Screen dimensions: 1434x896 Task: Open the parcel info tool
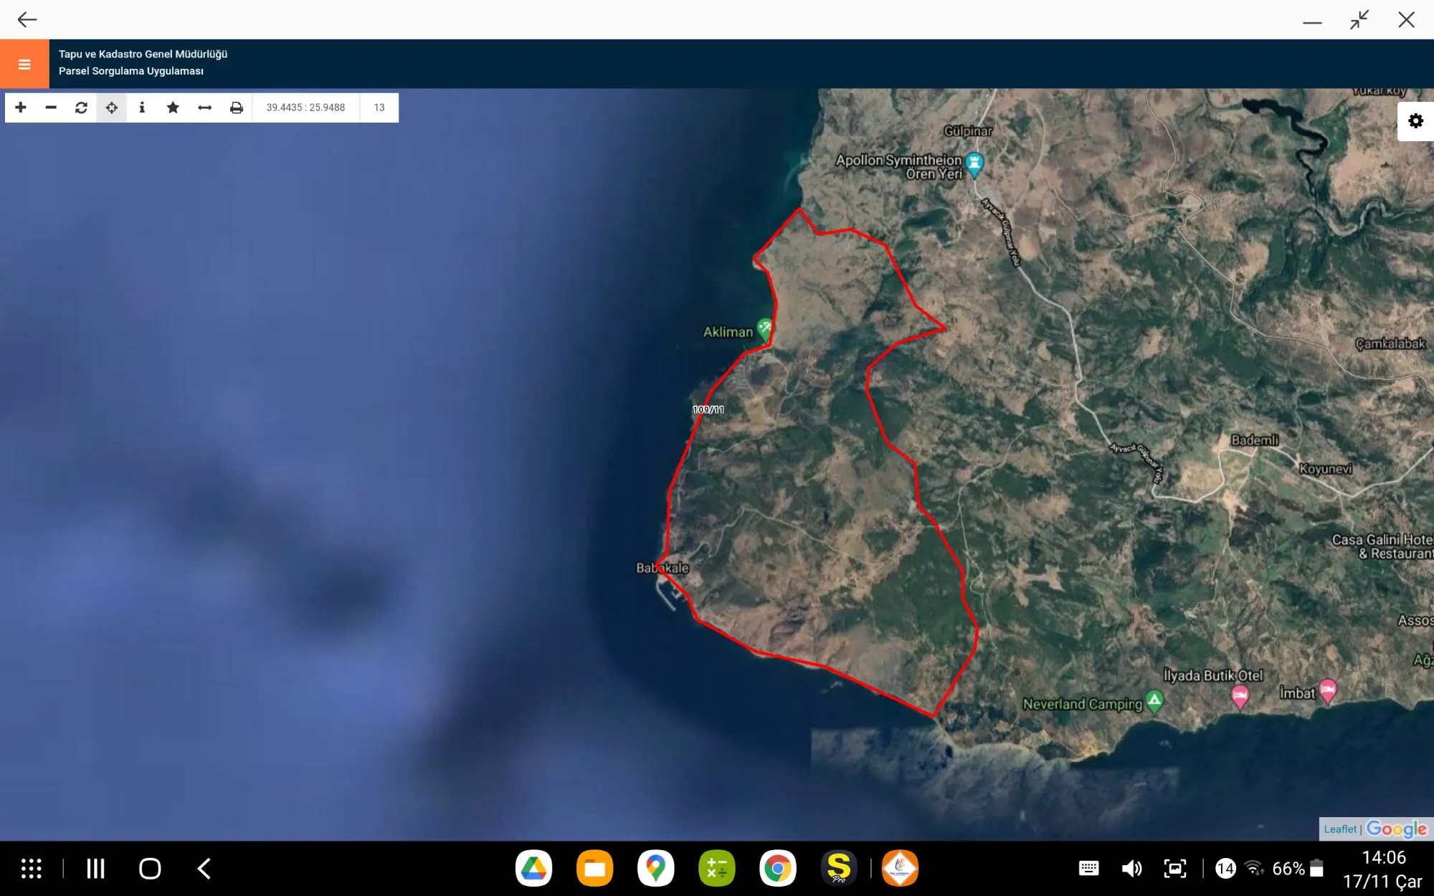click(142, 108)
